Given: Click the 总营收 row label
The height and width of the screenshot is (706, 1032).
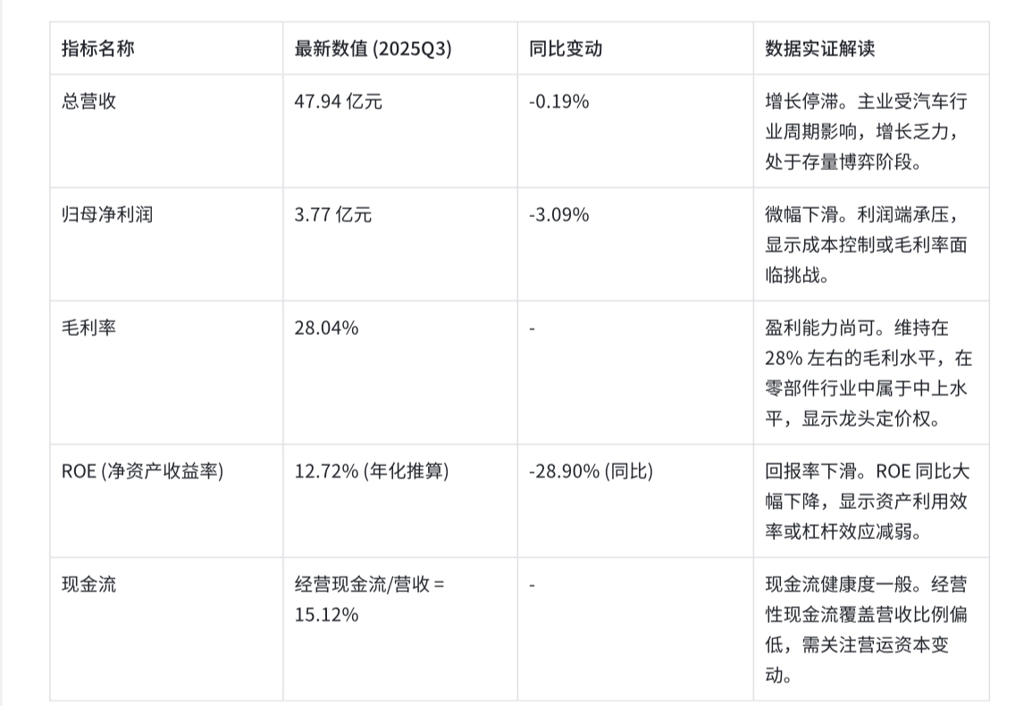Looking at the screenshot, I should 88,101.
